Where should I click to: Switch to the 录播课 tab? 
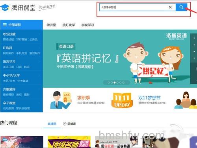click(72, 124)
